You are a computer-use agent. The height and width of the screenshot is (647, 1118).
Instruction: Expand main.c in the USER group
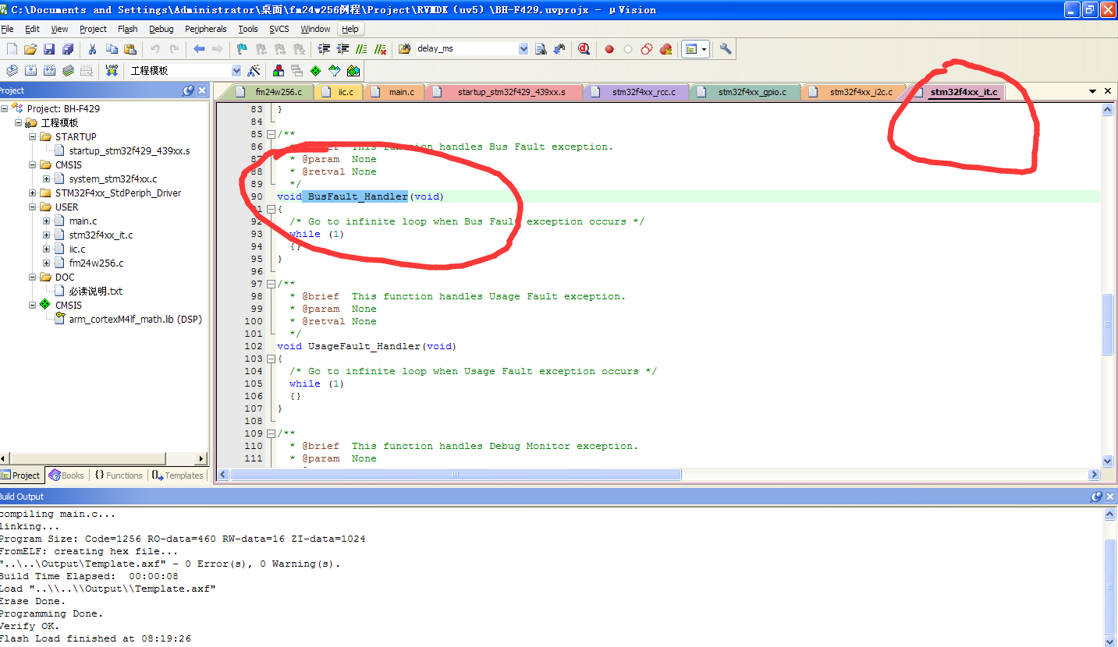pyautogui.click(x=47, y=221)
